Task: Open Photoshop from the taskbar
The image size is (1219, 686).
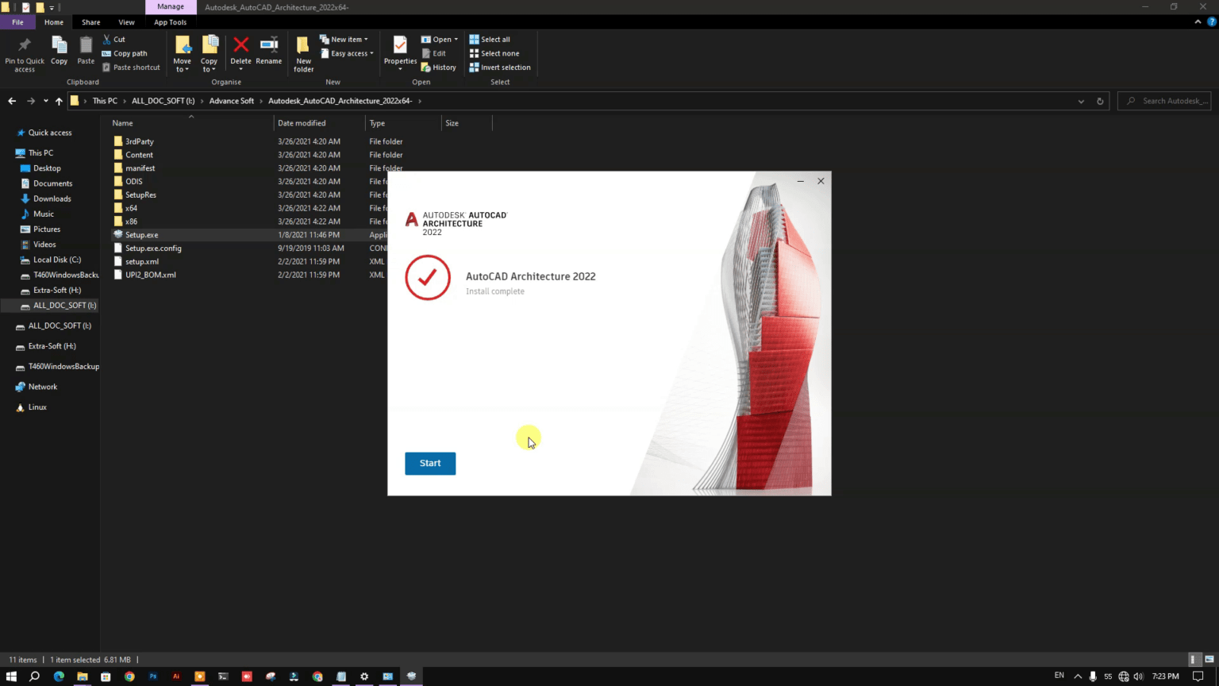Action: (152, 676)
